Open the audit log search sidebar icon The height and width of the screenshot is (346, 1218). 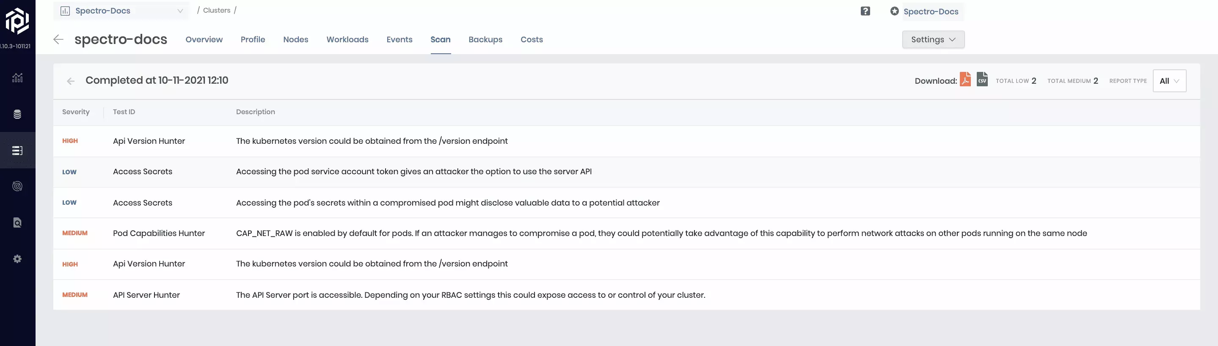[x=17, y=222]
